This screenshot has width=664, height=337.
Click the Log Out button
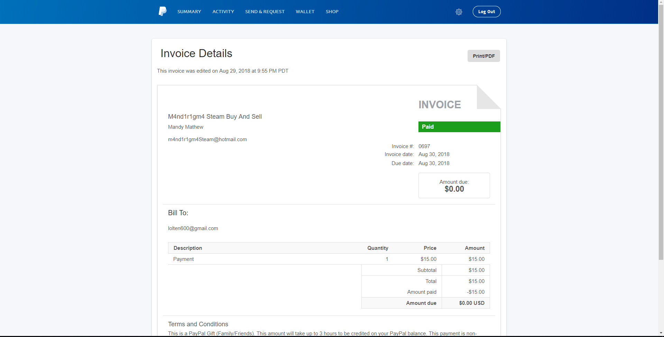click(487, 11)
